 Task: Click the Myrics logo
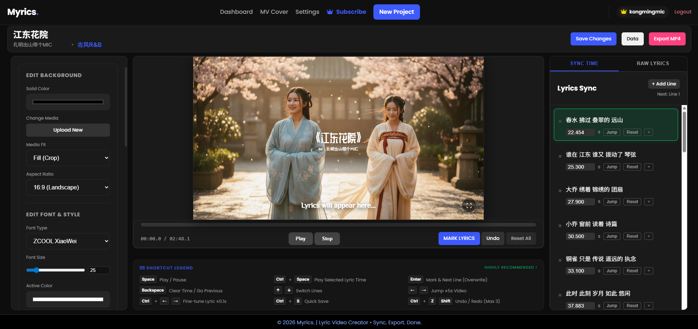(x=23, y=12)
